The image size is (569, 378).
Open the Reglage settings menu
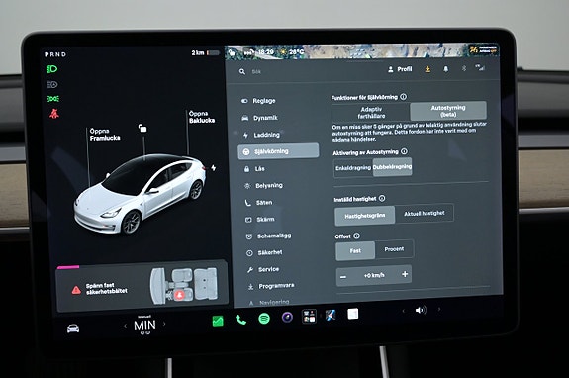pos(258,101)
